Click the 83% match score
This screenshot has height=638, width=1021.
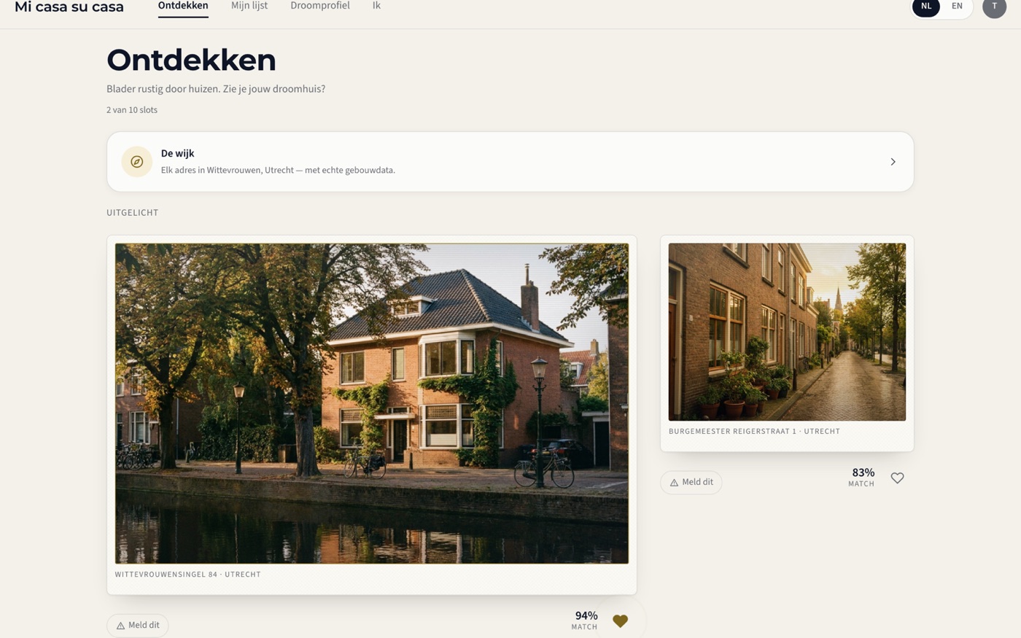(x=861, y=478)
